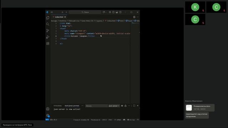Select participant tile with K avatar
Viewport: 228px width, 128px height.
195,7
